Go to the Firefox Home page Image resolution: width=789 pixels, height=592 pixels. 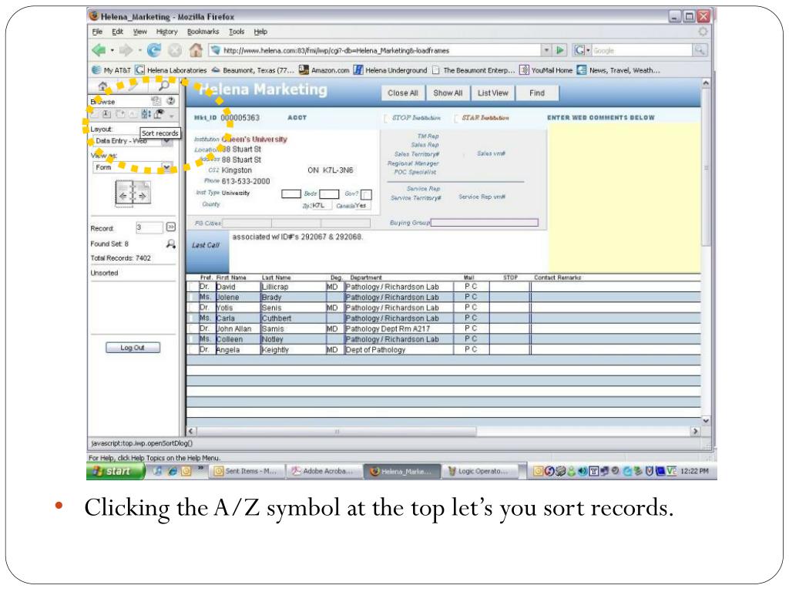click(196, 50)
